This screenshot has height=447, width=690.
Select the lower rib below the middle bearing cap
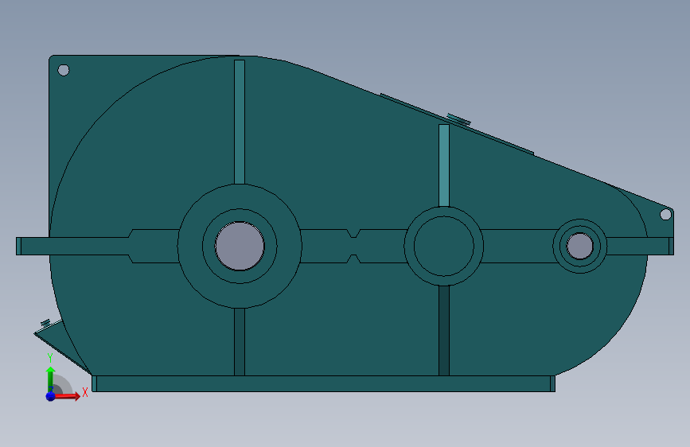click(x=444, y=330)
